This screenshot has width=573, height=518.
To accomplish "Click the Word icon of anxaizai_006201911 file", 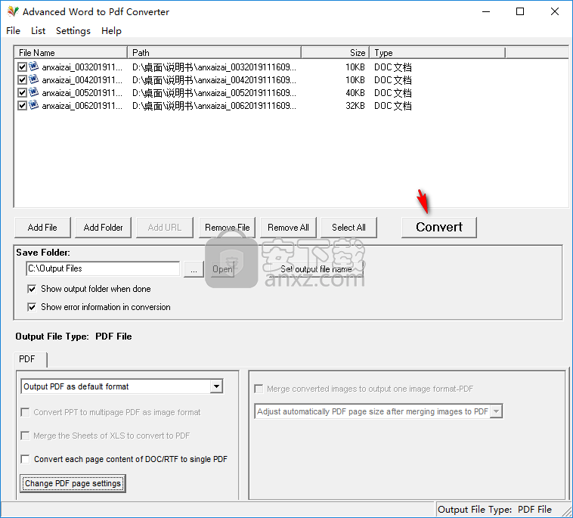I will pyautogui.click(x=33, y=105).
